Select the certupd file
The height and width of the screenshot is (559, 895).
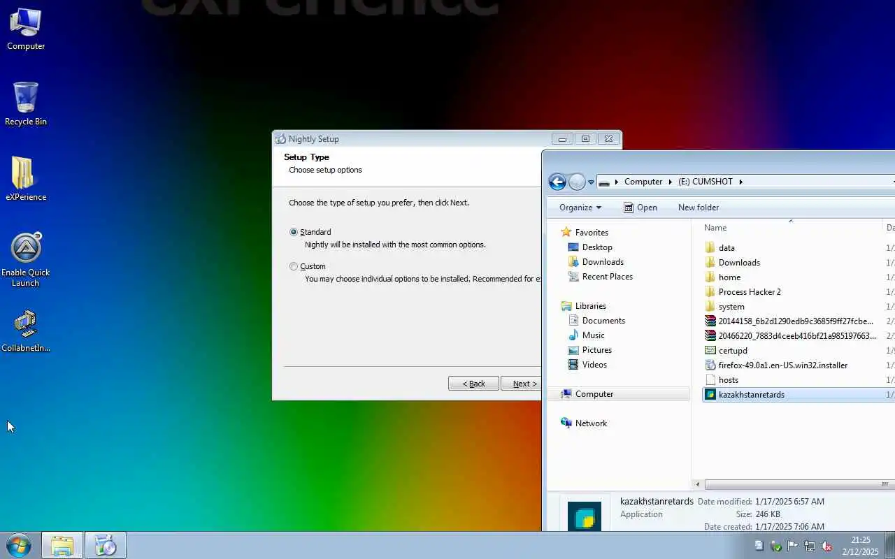[x=733, y=351]
